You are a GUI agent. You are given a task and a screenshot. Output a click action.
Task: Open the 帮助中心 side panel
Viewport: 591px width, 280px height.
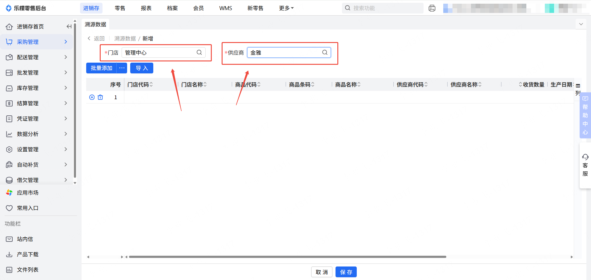tap(585, 115)
